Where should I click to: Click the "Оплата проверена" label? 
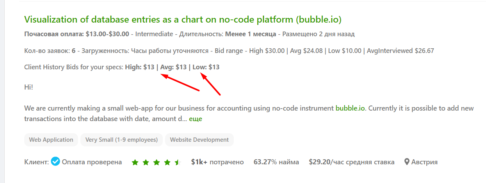[92, 162]
